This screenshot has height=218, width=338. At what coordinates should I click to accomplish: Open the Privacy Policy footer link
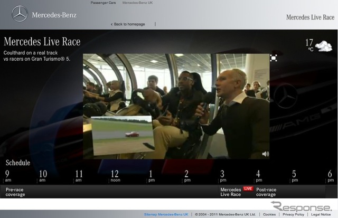(x=294, y=214)
